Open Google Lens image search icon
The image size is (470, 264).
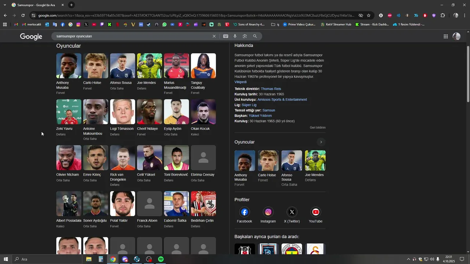coord(245,36)
